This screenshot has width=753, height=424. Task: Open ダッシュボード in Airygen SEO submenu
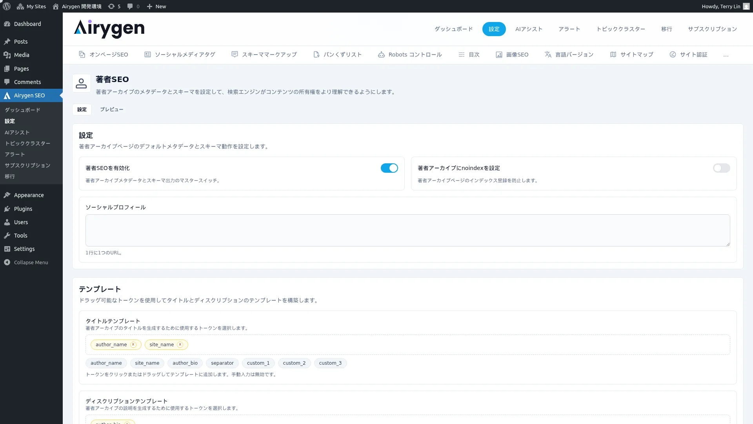(x=23, y=110)
